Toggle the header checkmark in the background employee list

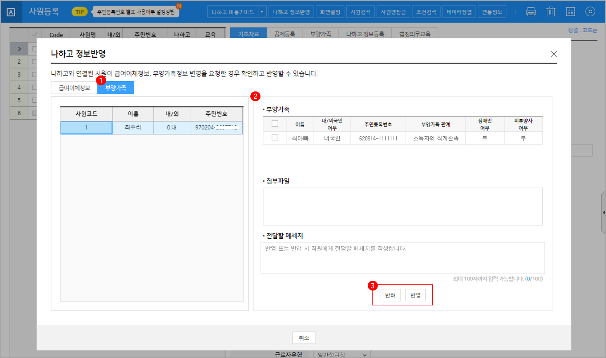35,34
